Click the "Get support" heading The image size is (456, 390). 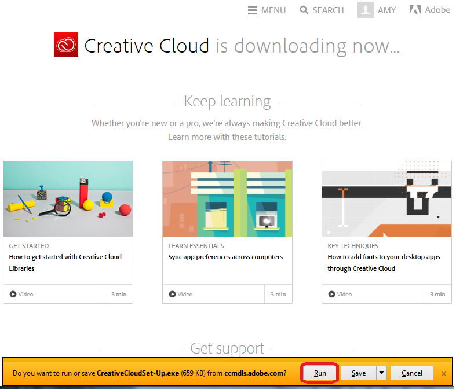pyautogui.click(x=227, y=348)
